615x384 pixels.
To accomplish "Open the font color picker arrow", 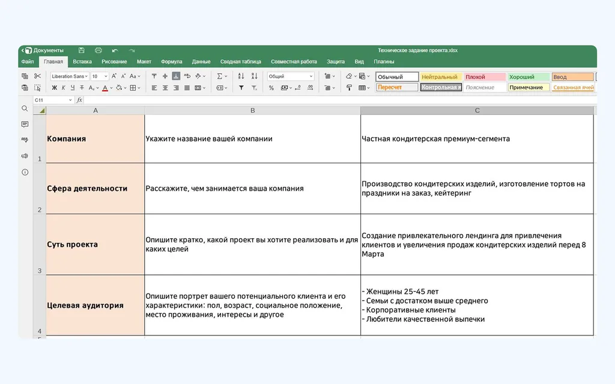I will (111, 88).
